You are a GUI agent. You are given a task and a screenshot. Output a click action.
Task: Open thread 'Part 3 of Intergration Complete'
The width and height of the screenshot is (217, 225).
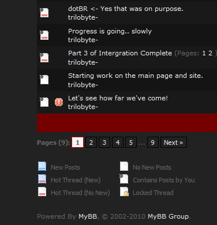(x=120, y=53)
